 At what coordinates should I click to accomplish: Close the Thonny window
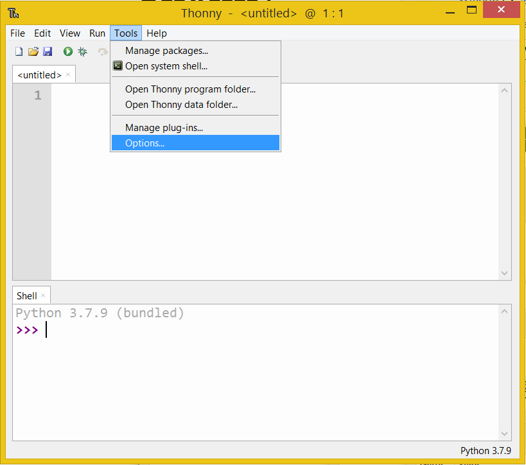[x=501, y=10]
